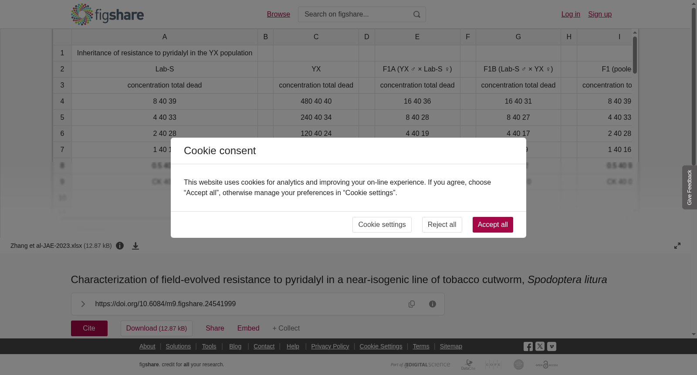Open Blog footer link

235,346
